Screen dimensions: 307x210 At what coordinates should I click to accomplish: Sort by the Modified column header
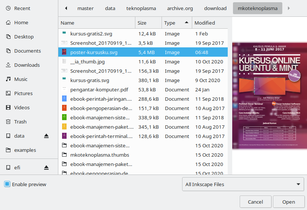(x=210, y=23)
